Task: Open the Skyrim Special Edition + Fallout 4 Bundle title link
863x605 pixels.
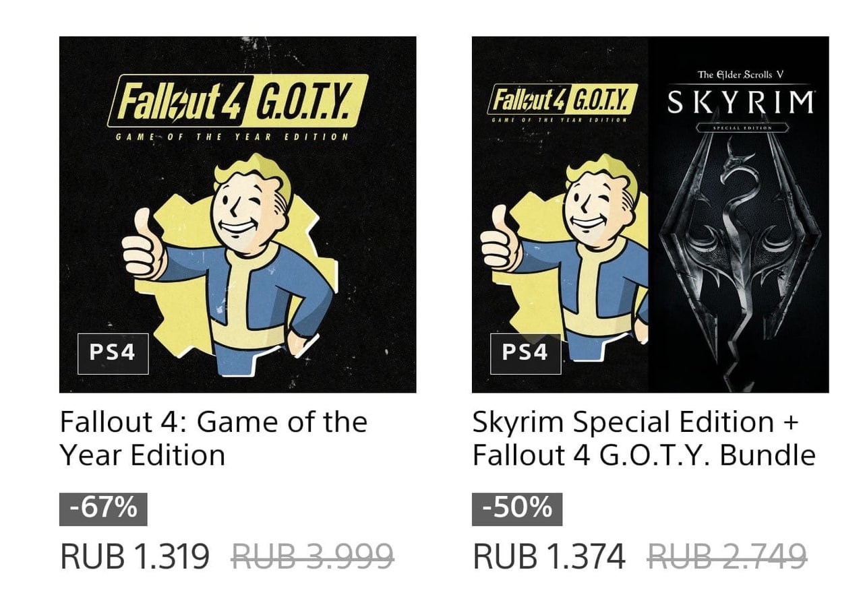Action: point(643,439)
